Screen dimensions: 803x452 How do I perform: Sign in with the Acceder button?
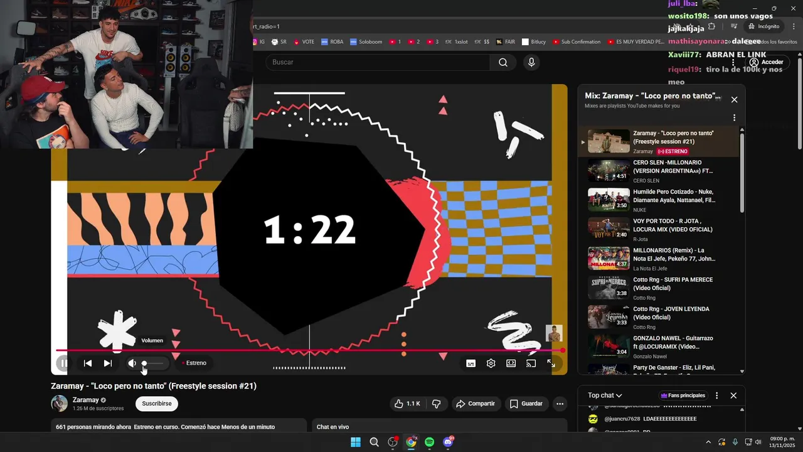click(x=766, y=62)
